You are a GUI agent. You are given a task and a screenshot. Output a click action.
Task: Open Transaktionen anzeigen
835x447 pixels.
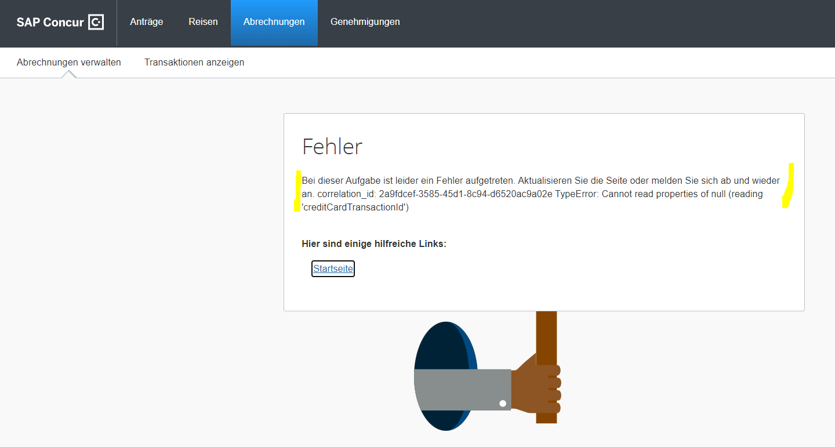point(194,62)
